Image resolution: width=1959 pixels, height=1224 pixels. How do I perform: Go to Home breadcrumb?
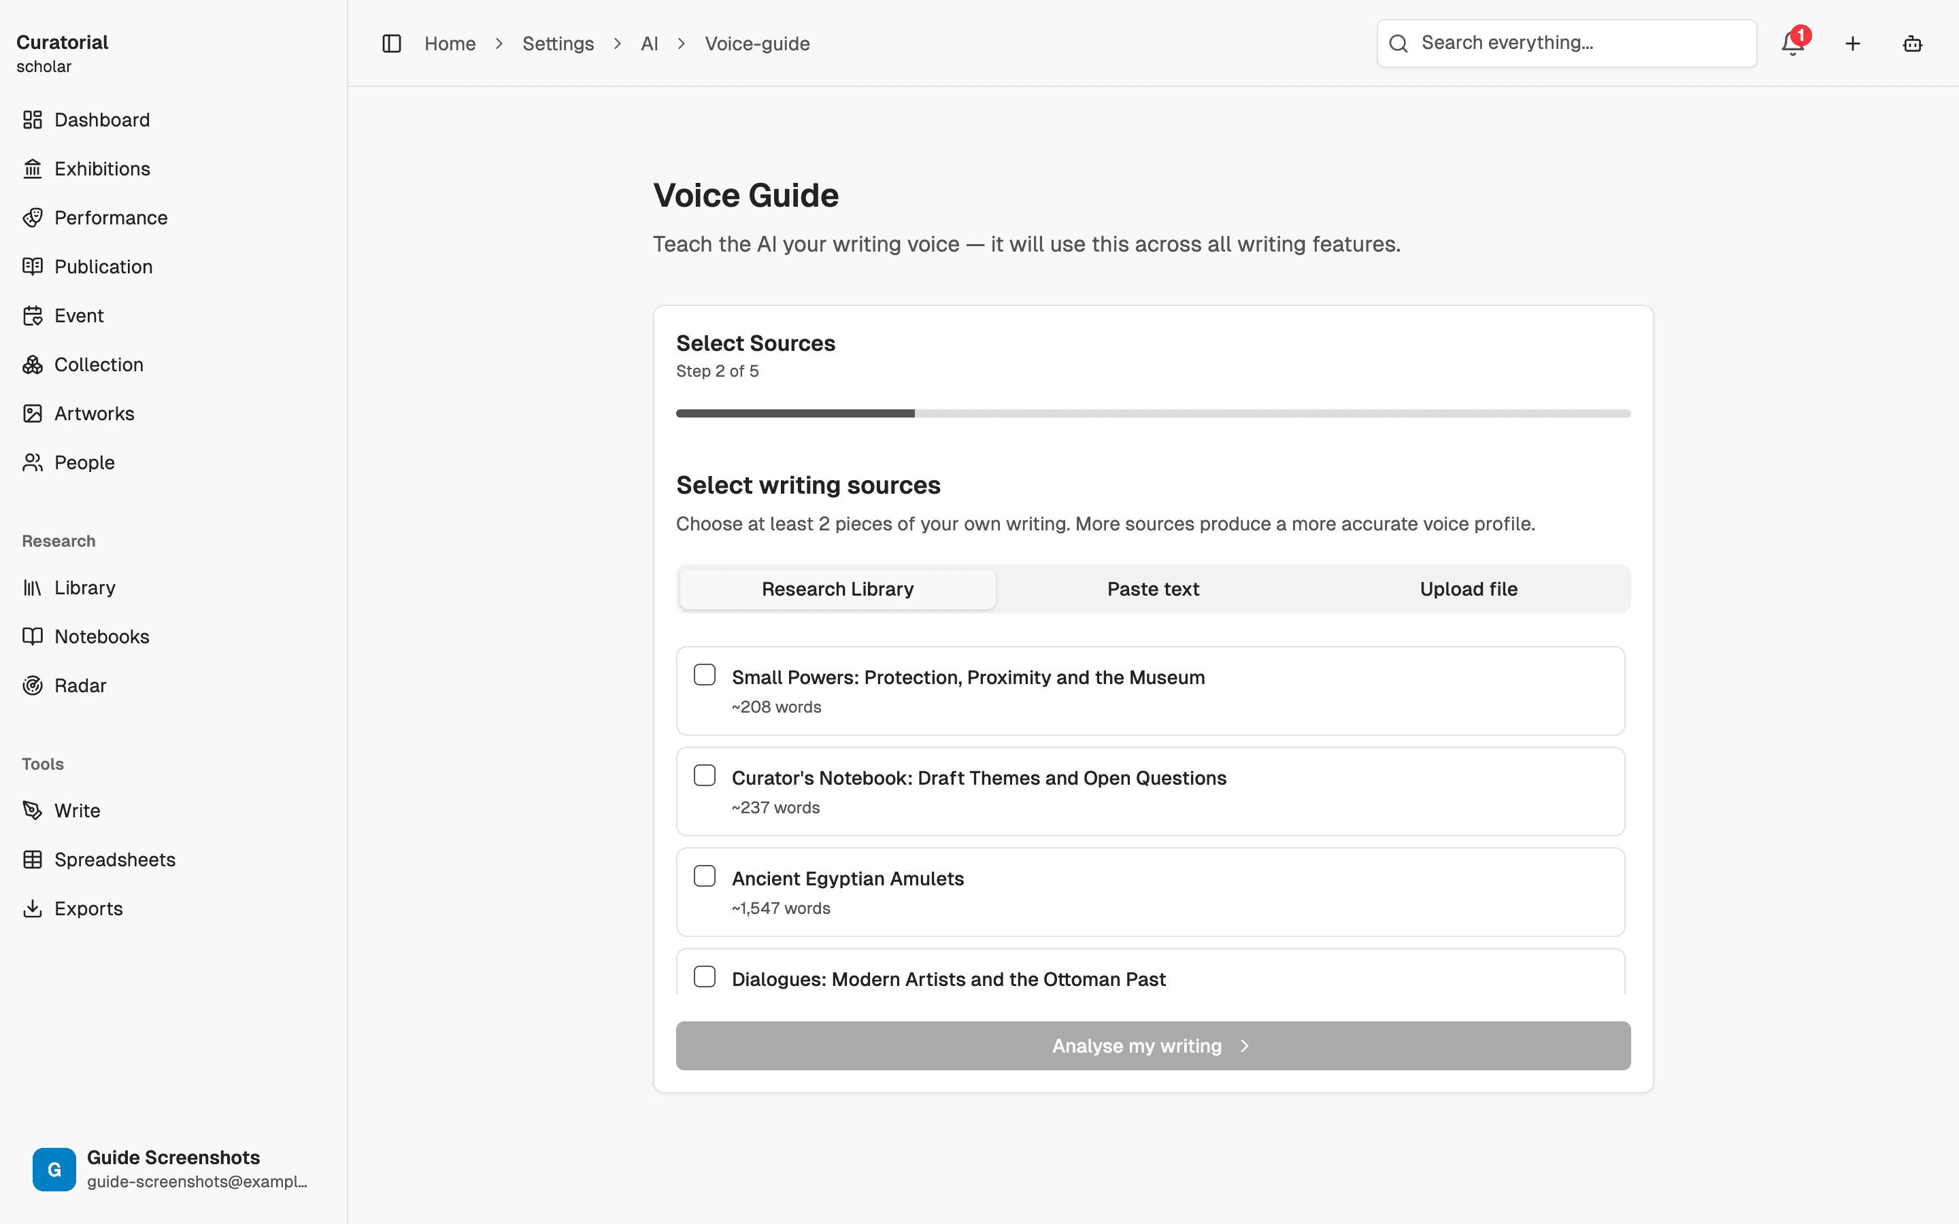[450, 44]
